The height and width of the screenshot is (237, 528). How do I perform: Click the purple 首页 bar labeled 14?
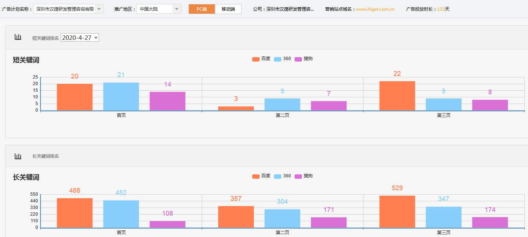[168, 101]
